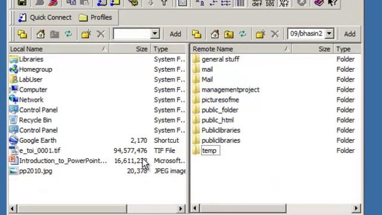Select pp2010.jpg file
Image resolution: width=382 pixels, height=215 pixels.
coord(36,171)
